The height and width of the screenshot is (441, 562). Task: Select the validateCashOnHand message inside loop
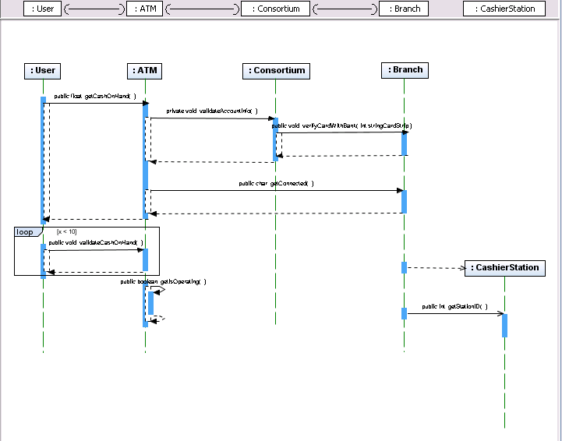(x=96, y=242)
